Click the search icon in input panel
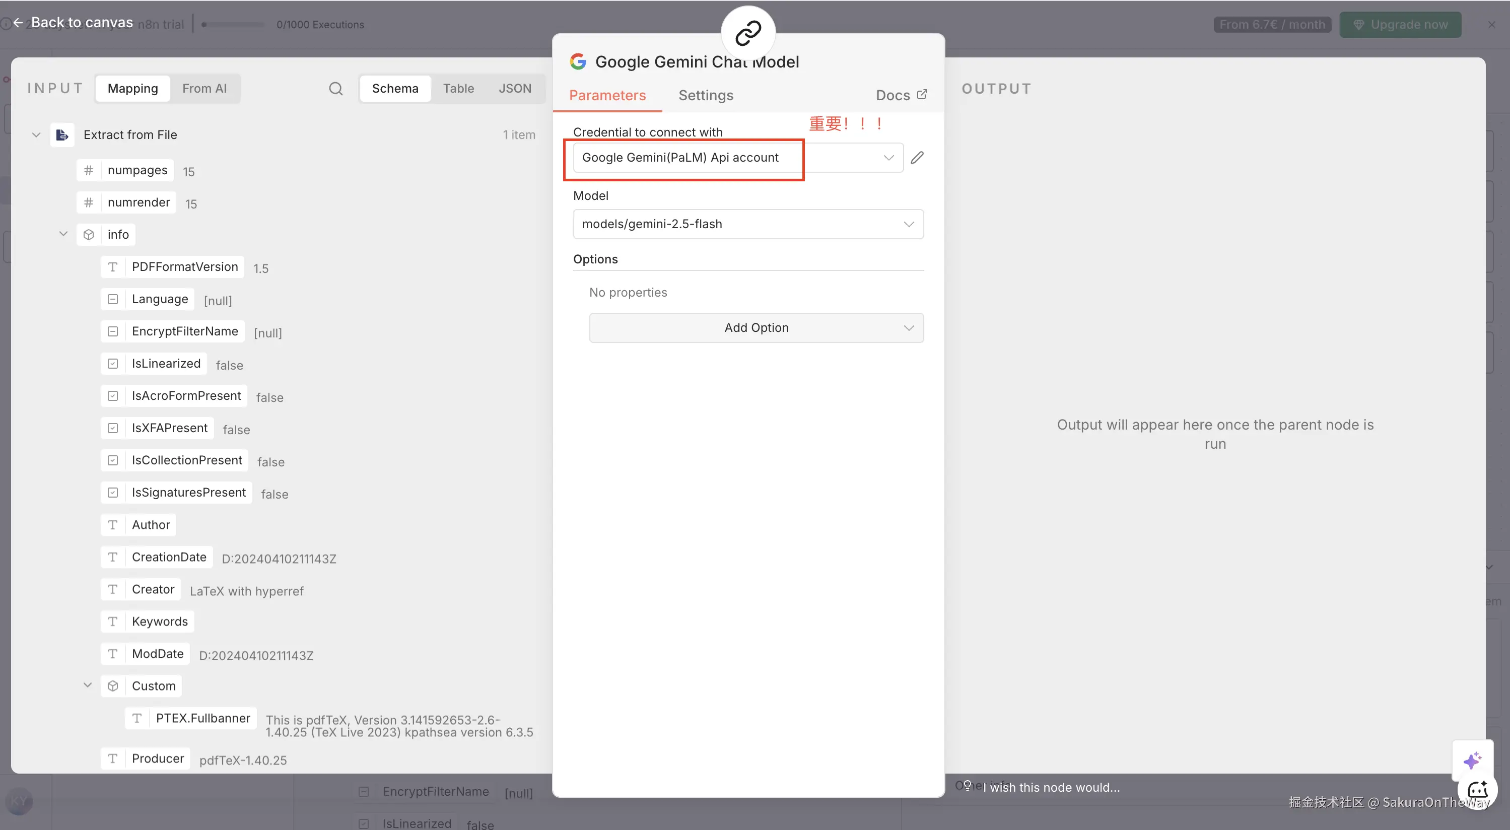 (x=335, y=89)
